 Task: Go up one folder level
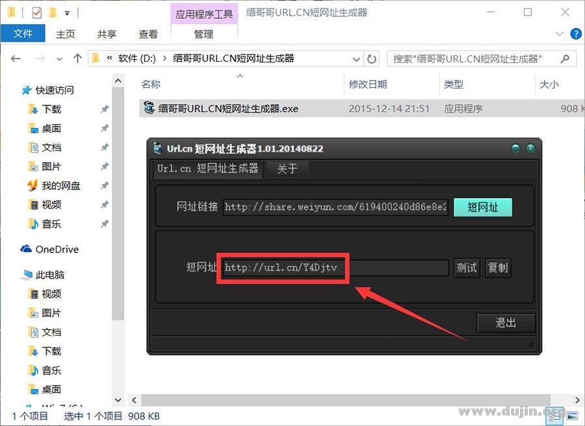pyautogui.click(x=77, y=59)
